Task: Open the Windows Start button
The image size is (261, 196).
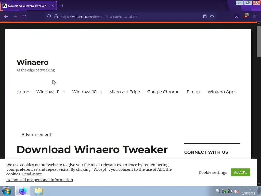Action: [7, 191]
